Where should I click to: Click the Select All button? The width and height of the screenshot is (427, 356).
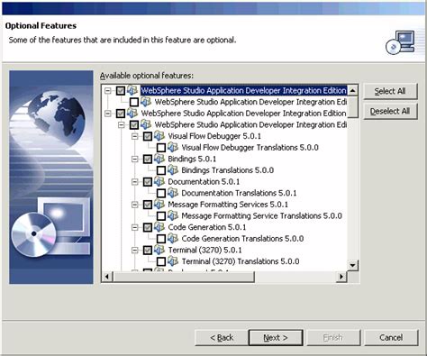(x=390, y=91)
